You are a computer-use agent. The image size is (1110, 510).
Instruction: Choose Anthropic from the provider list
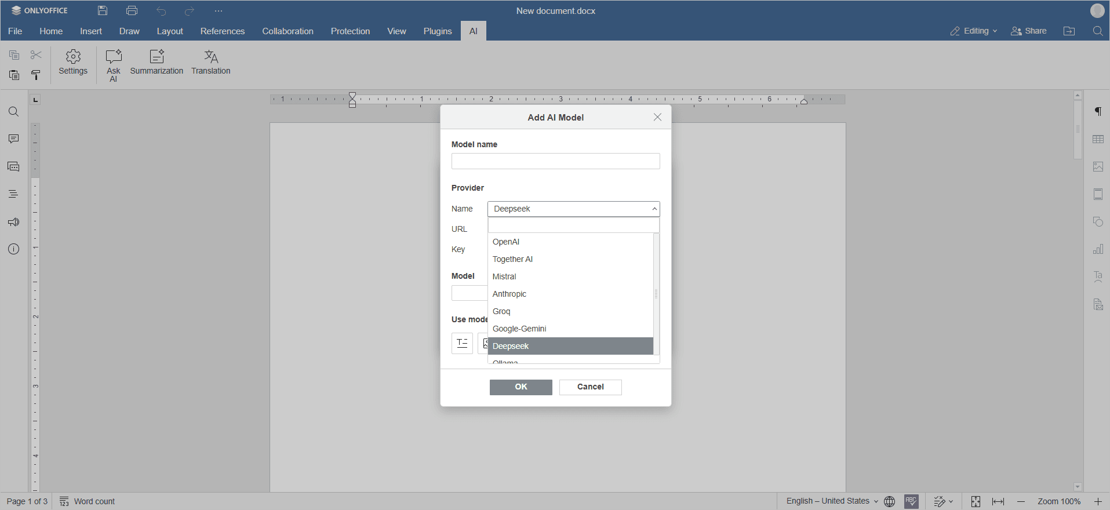(509, 294)
